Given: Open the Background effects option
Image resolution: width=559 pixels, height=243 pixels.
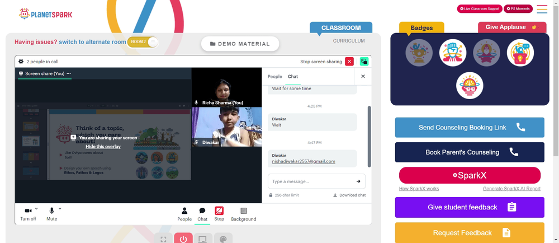Looking at the screenshot, I should click(244, 214).
